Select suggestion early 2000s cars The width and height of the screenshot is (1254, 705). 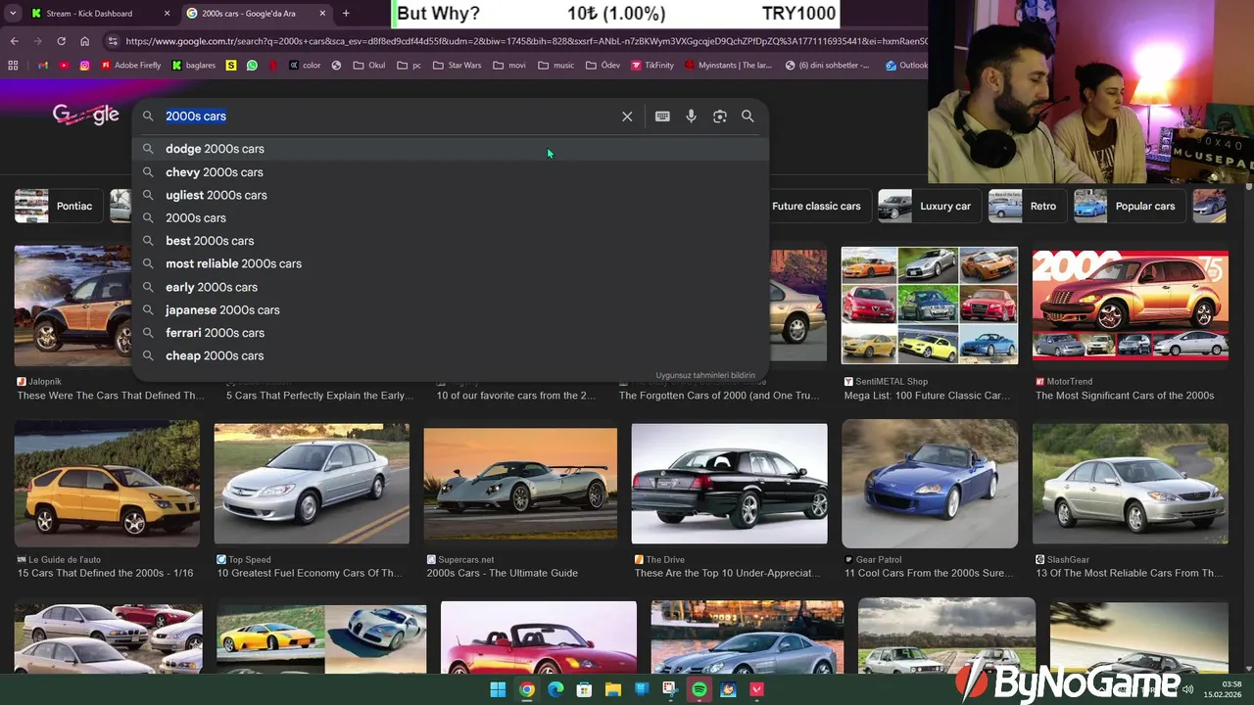(x=450, y=287)
